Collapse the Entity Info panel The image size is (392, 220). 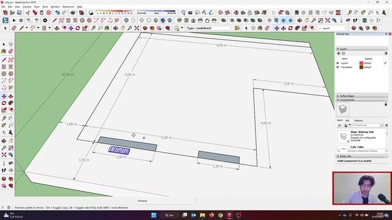[x=338, y=156]
